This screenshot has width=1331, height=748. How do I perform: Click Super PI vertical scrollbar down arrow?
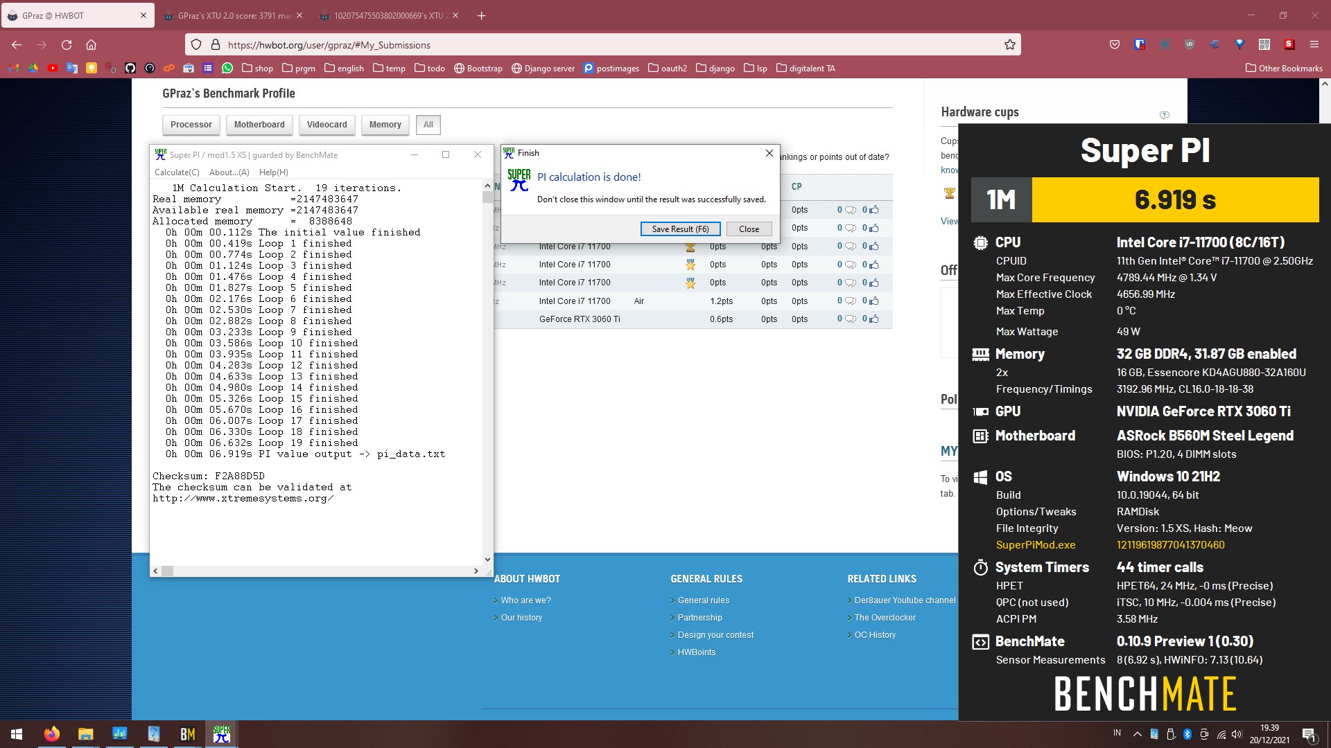487,560
